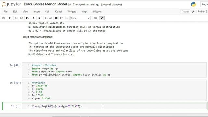The height and width of the screenshot is (117, 208).
Task: Collapse cell In [49] fold marker
Action: [x=23, y=83]
